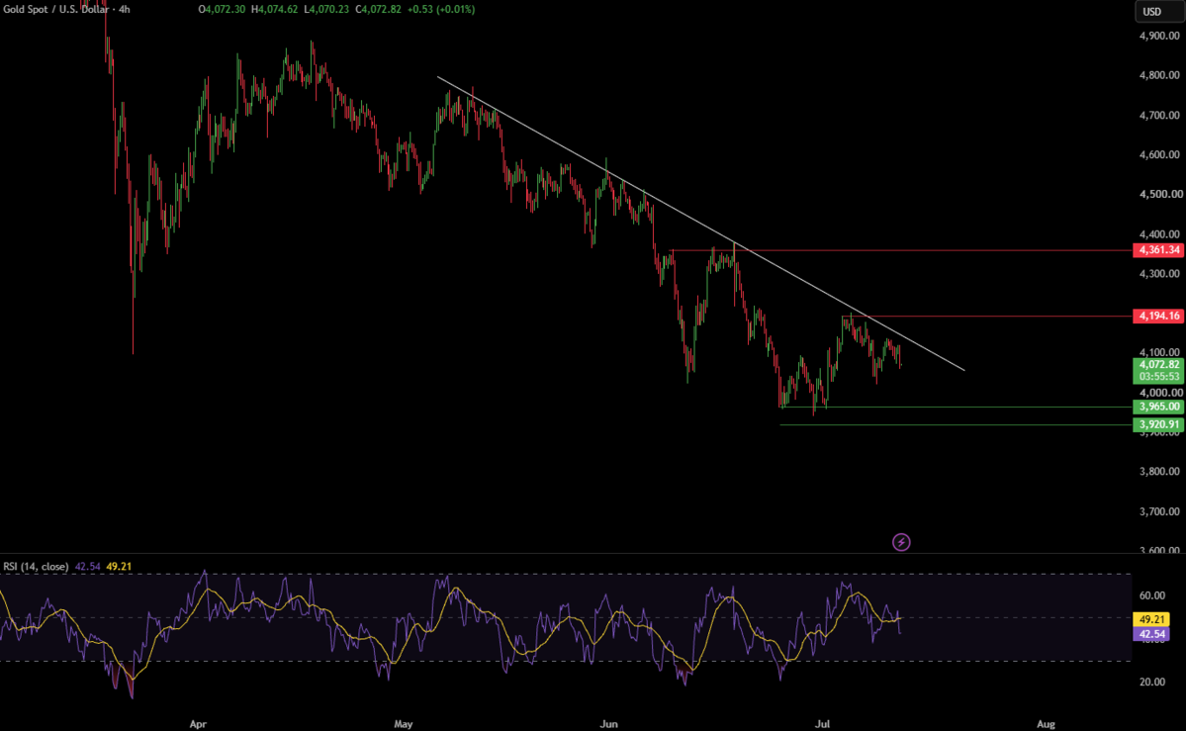1186x731 pixels.
Task: Click the May label on time axis
Action: point(404,724)
